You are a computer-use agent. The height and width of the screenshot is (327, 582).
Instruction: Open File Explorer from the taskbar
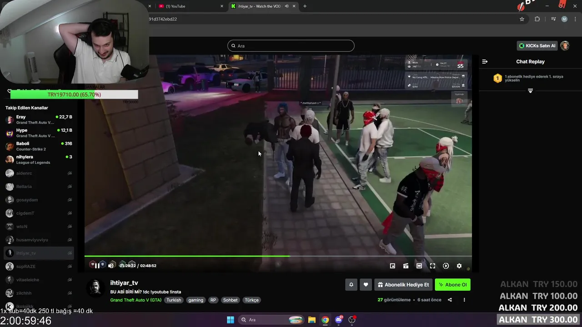pos(312,320)
